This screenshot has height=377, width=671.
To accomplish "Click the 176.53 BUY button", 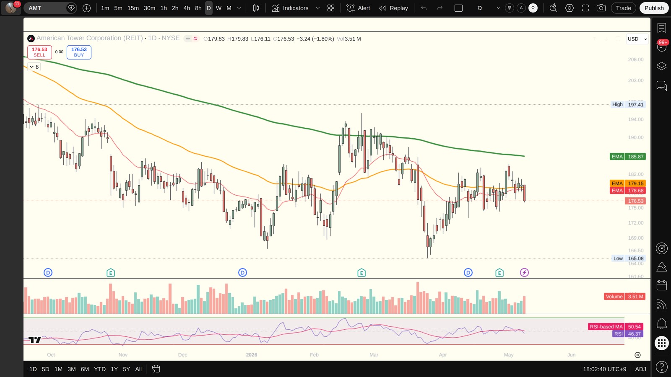I will pos(79,52).
